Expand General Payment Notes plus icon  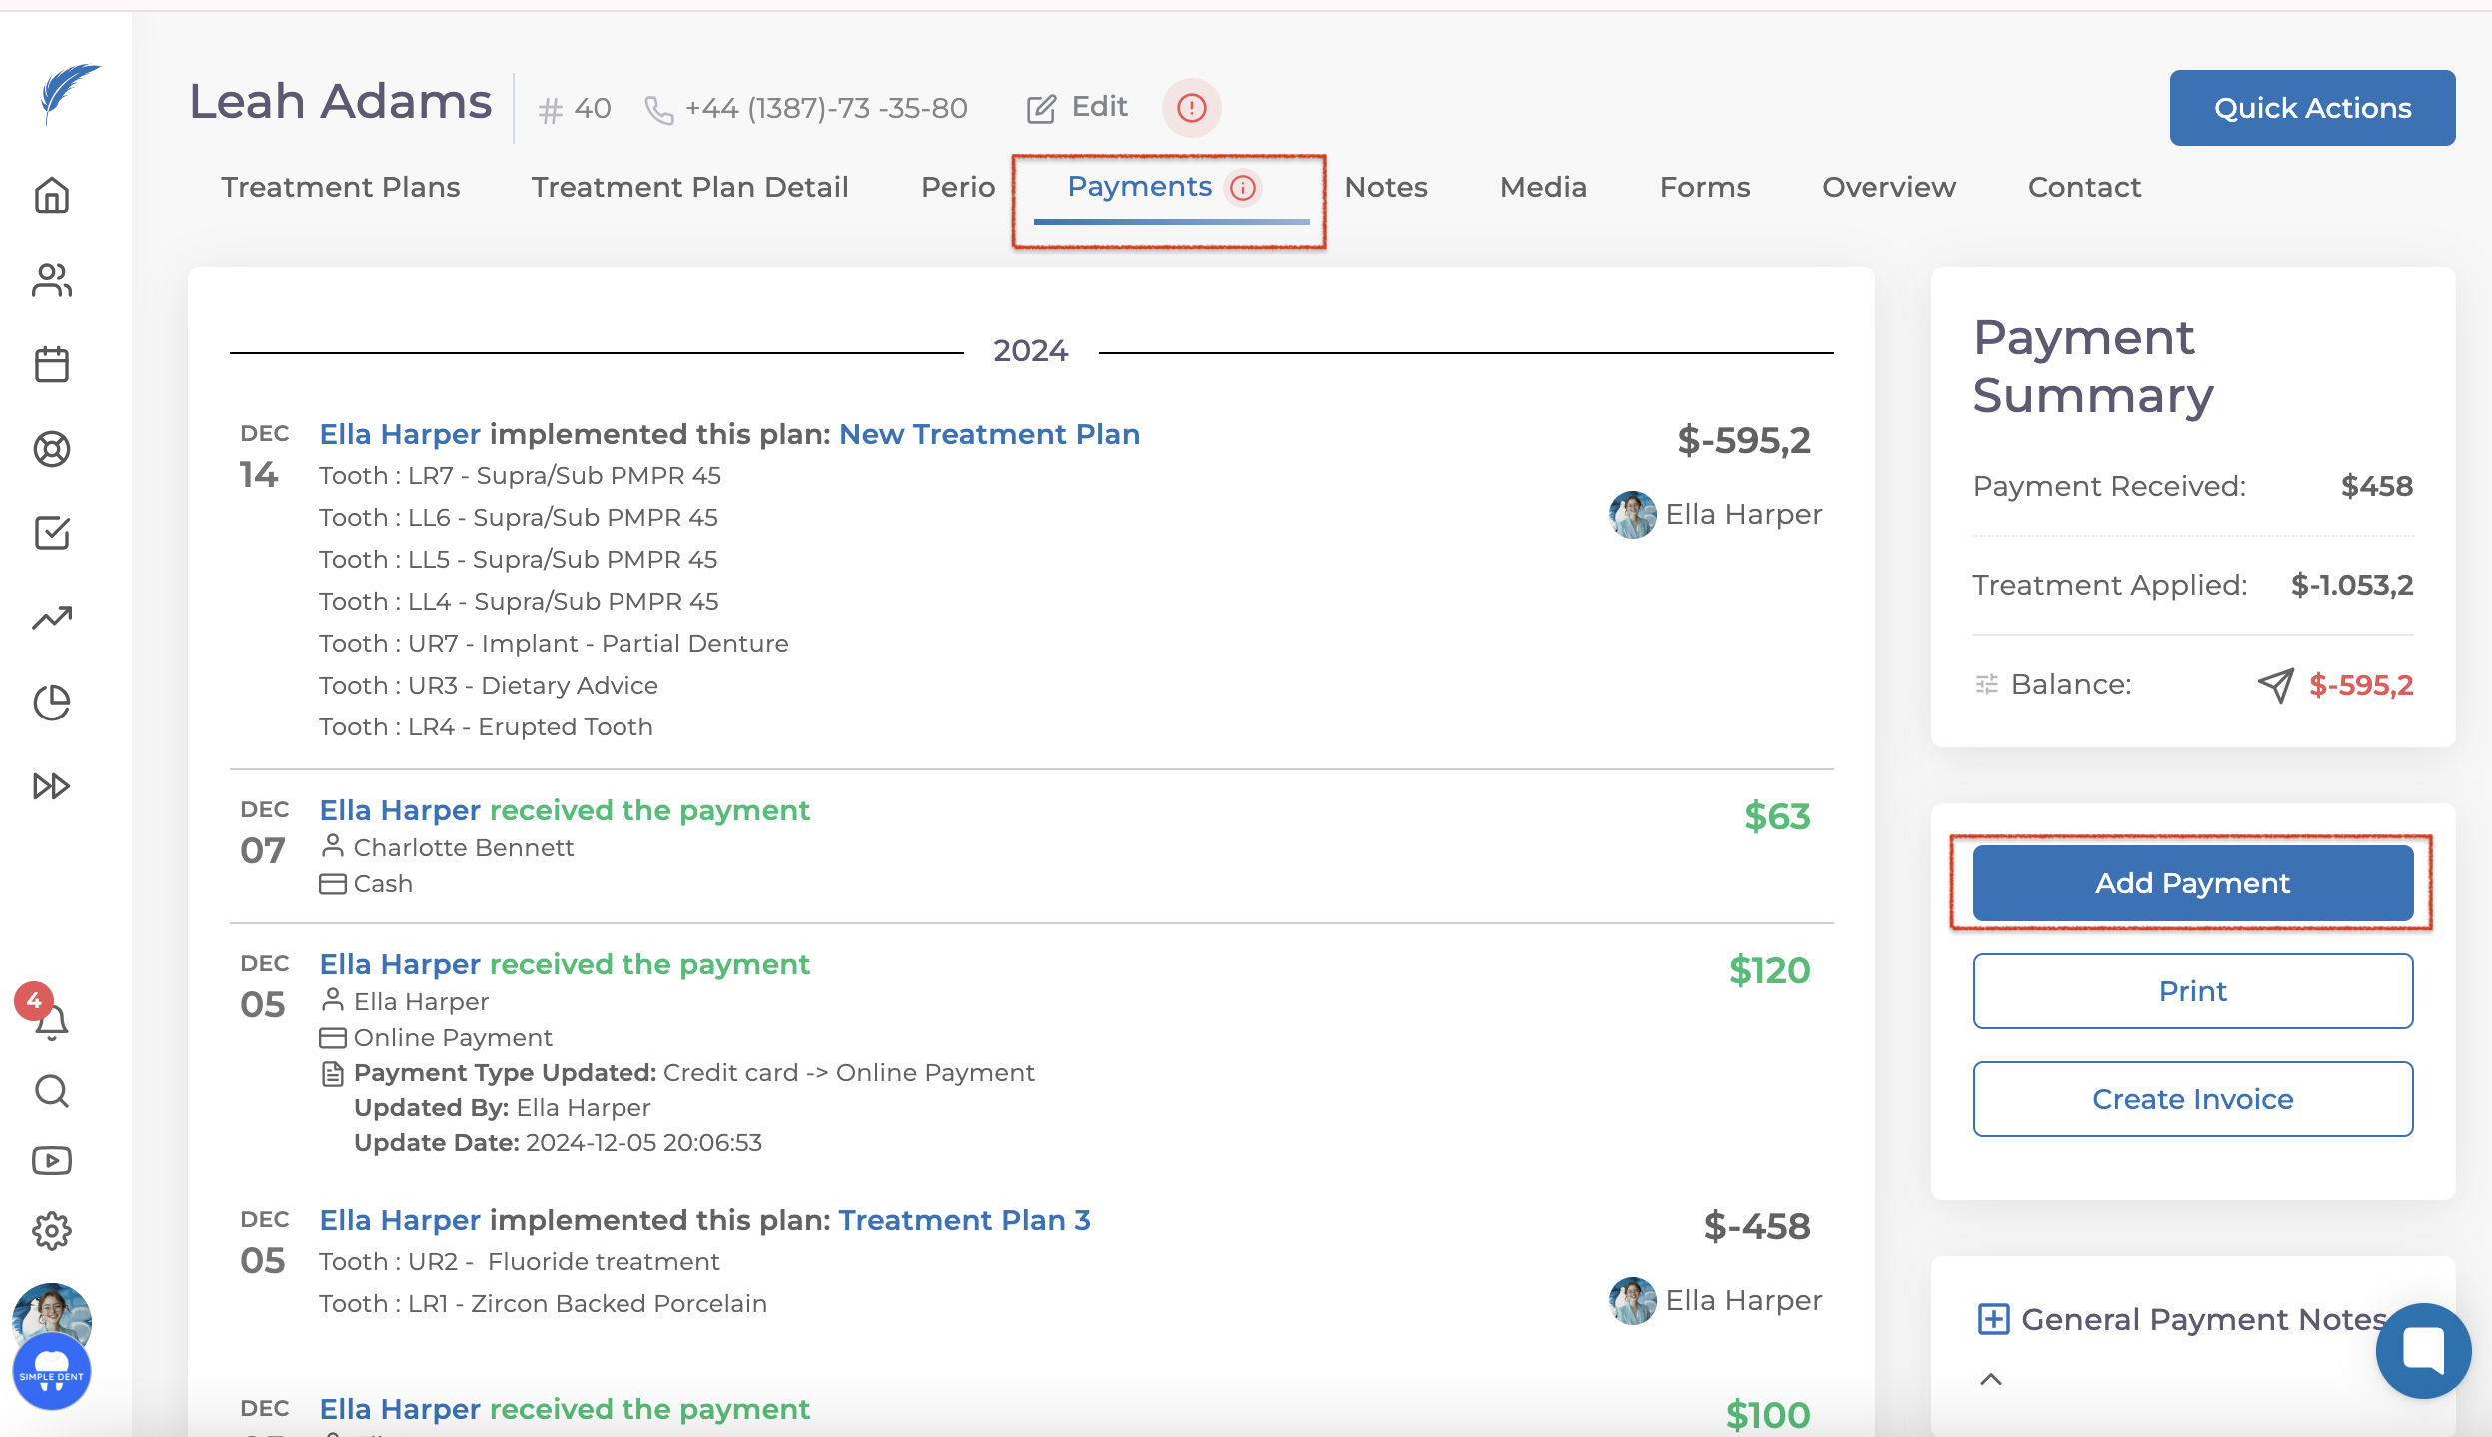click(1993, 1319)
